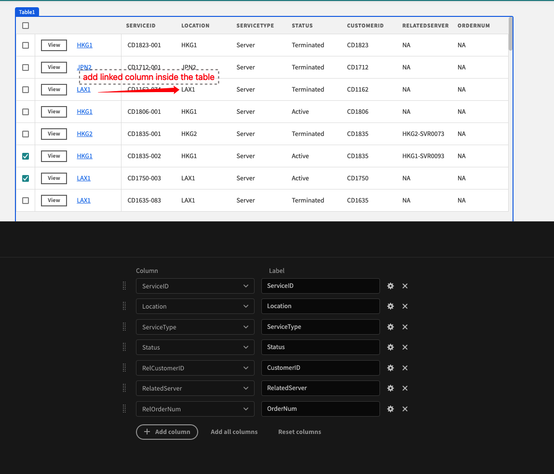554x474 pixels.
Task: Open the RelOrderNum column dropdown
Action: [x=195, y=409]
